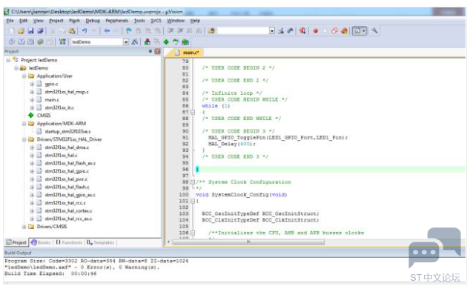Open the window layout dropdown arrow
Viewport: 467px width, 289px height.
tap(364, 31)
